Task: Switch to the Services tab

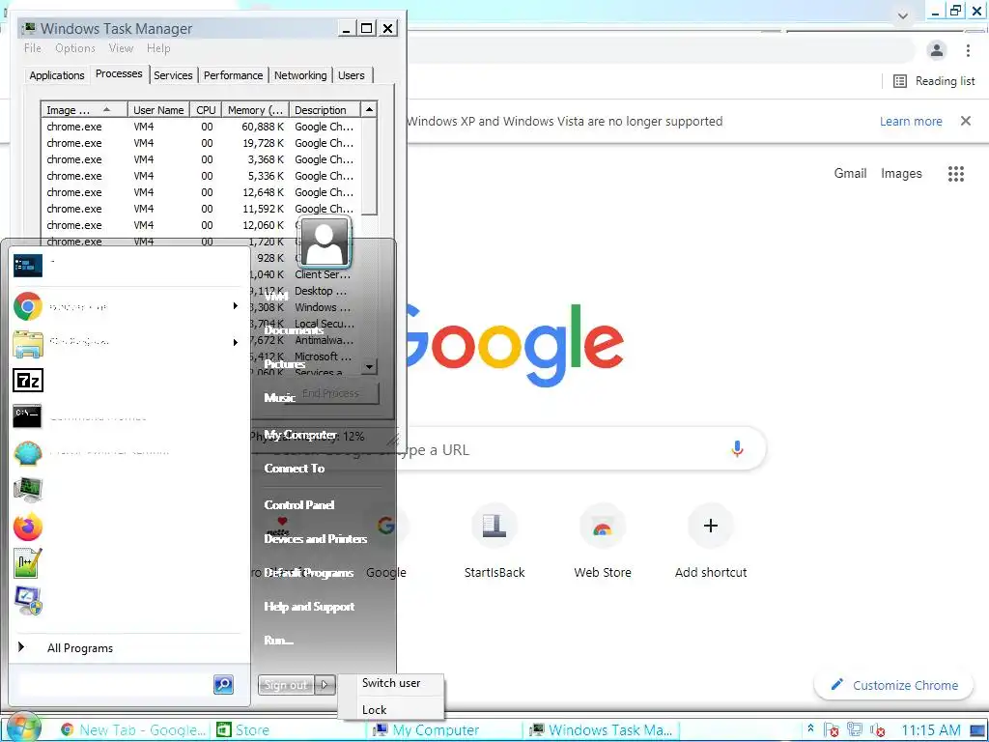Action: click(173, 75)
